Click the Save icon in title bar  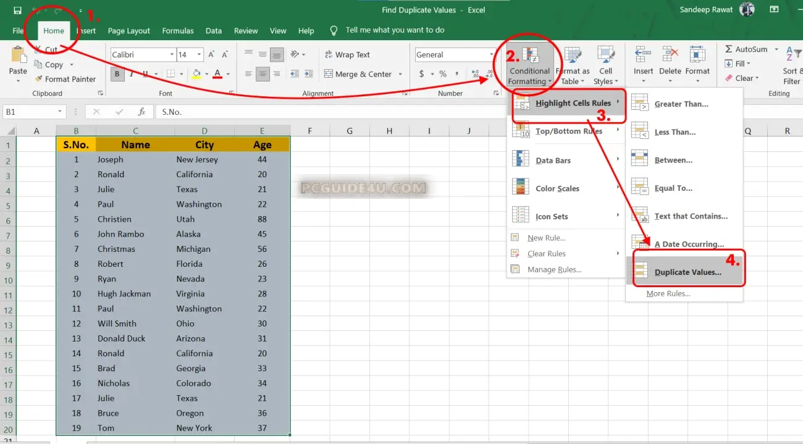pos(17,10)
